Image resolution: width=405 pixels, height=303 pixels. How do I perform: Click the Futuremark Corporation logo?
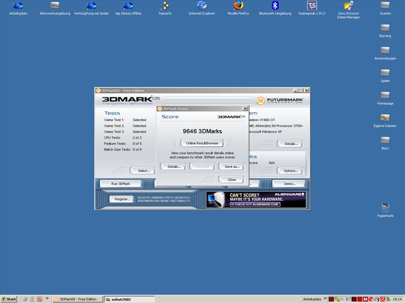280,101
